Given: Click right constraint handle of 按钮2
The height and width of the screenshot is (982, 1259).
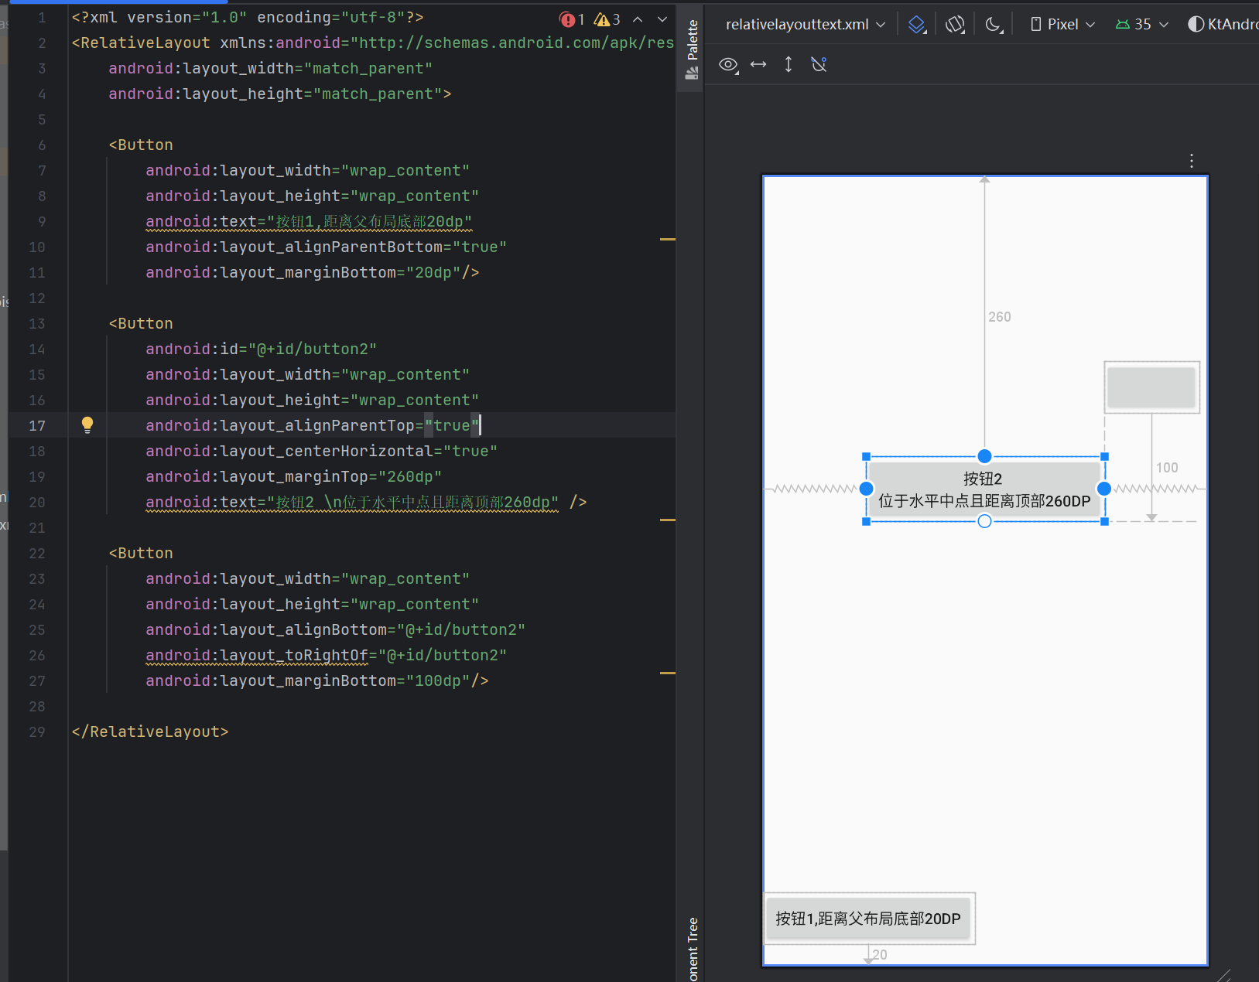Looking at the screenshot, I should click(x=1104, y=489).
